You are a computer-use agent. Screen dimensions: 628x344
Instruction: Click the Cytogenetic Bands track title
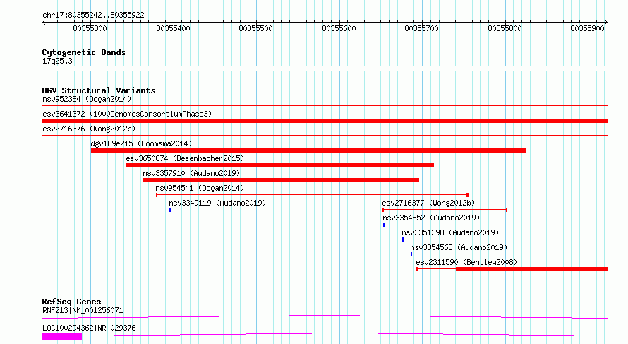(84, 52)
